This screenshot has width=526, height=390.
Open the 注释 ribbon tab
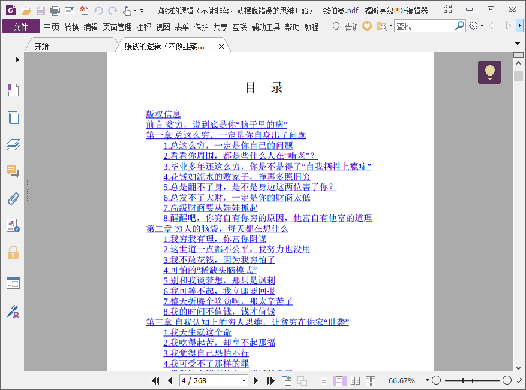tap(143, 27)
